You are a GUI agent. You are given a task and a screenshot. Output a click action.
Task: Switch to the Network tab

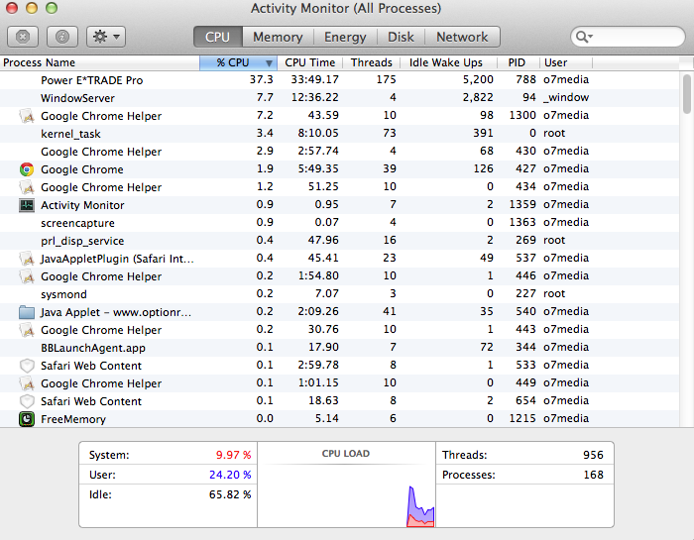[462, 37]
